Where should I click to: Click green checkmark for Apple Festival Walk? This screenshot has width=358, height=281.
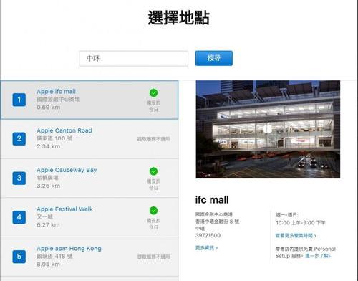153,211
